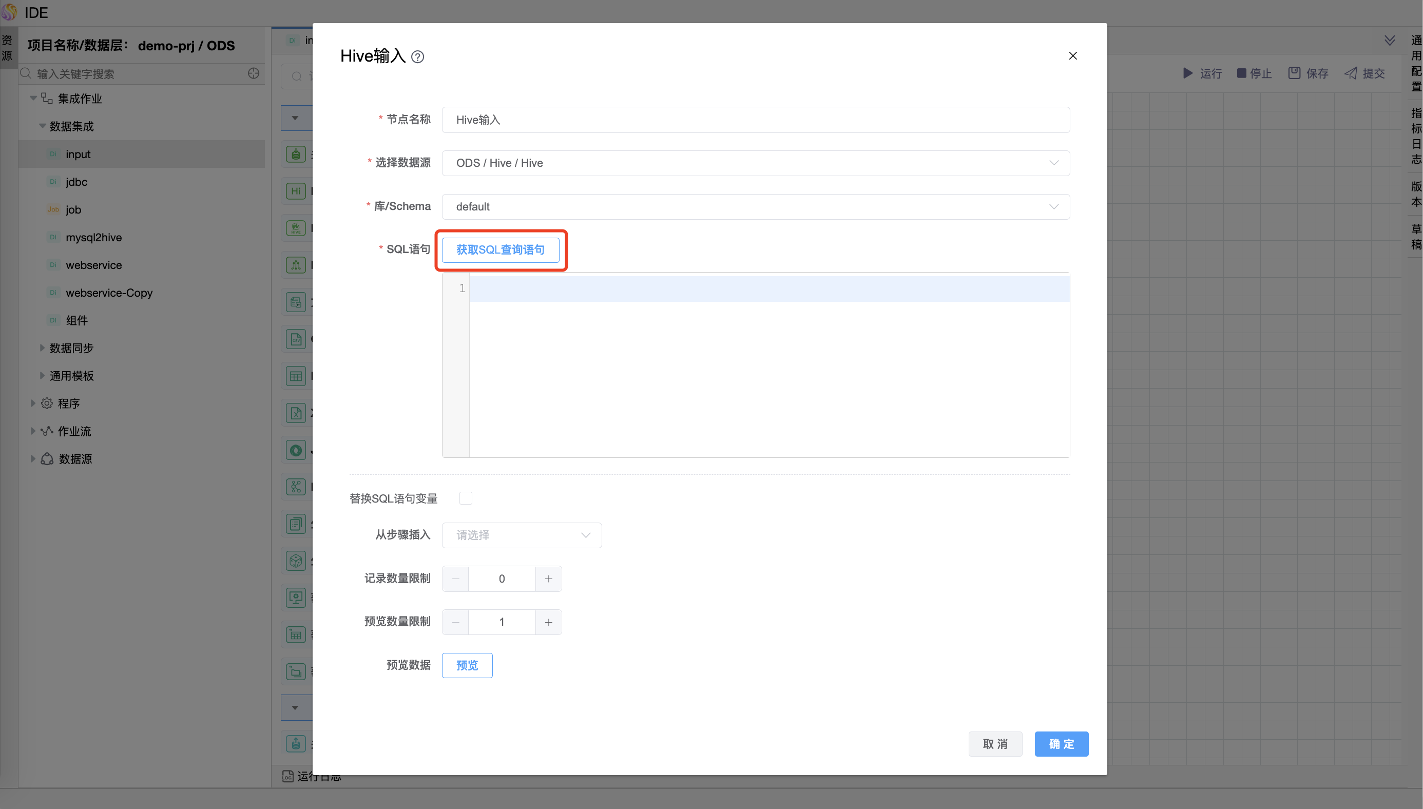This screenshot has width=1423, height=809.
Task: Click the 获取SQL查询语句 button
Action: [500, 249]
